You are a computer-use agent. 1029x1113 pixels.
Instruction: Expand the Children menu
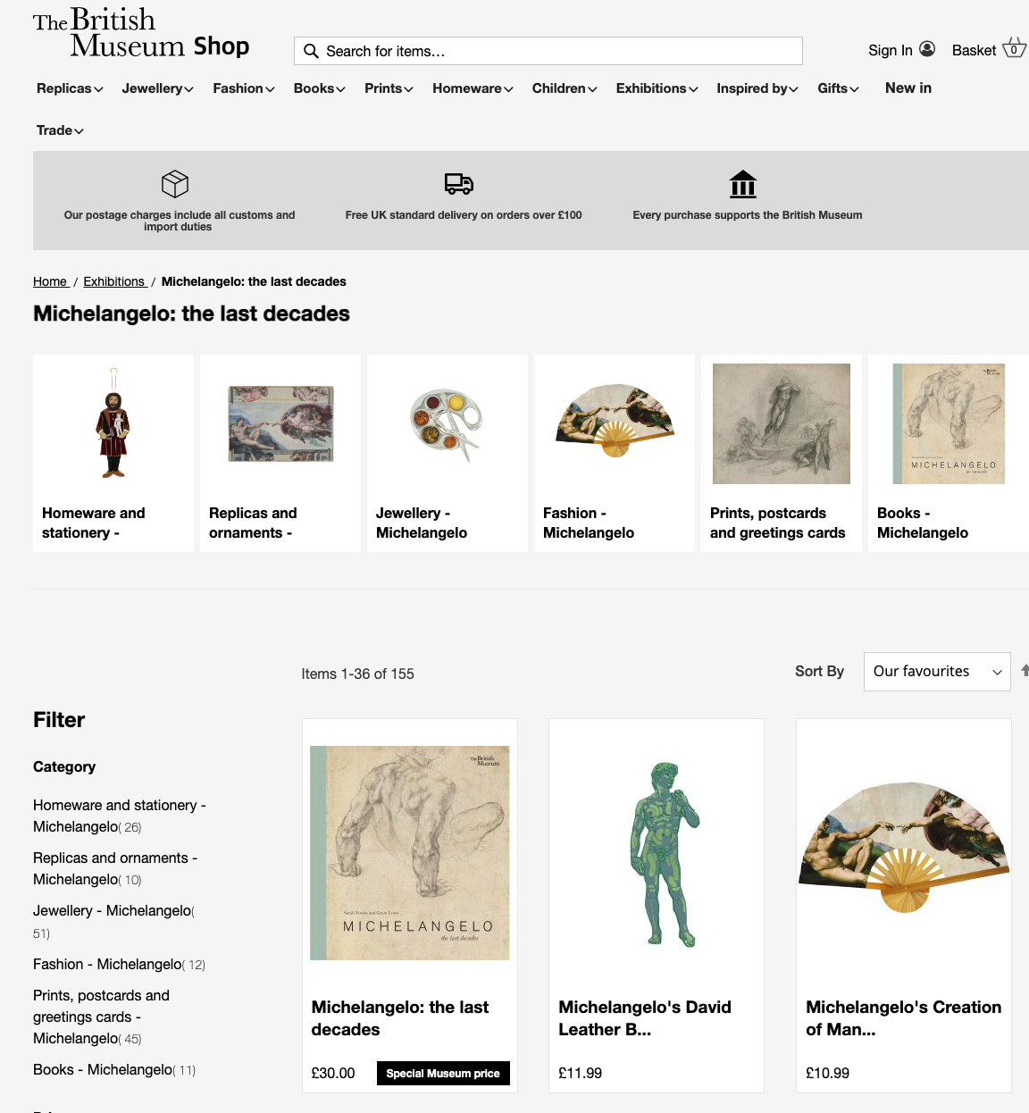565,88
